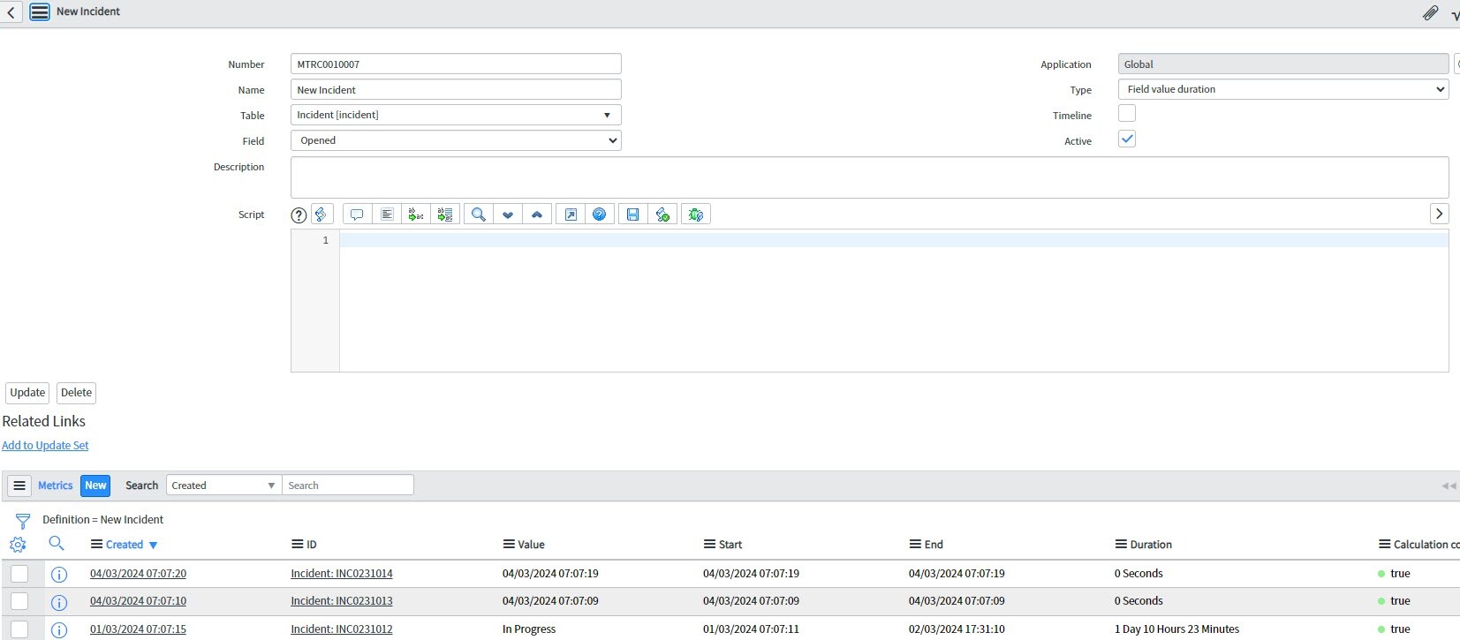This screenshot has width=1460, height=640.
Task: Run syntax check on script
Action: point(662,215)
